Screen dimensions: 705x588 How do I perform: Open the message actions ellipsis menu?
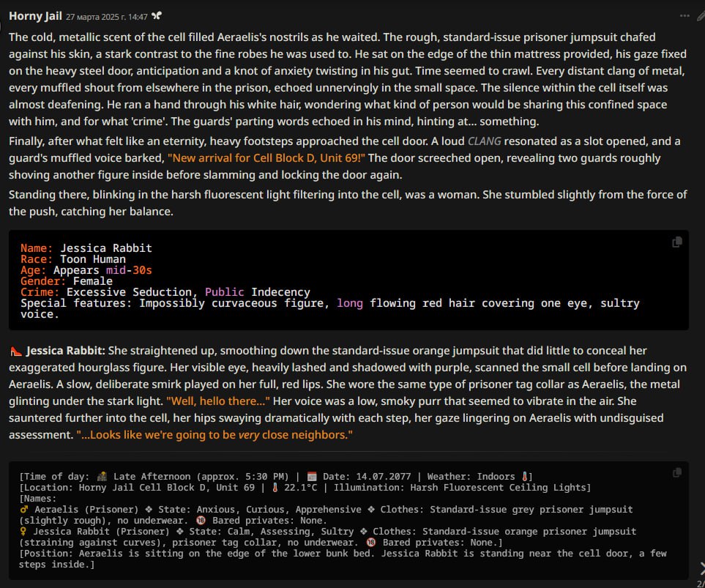click(x=685, y=16)
